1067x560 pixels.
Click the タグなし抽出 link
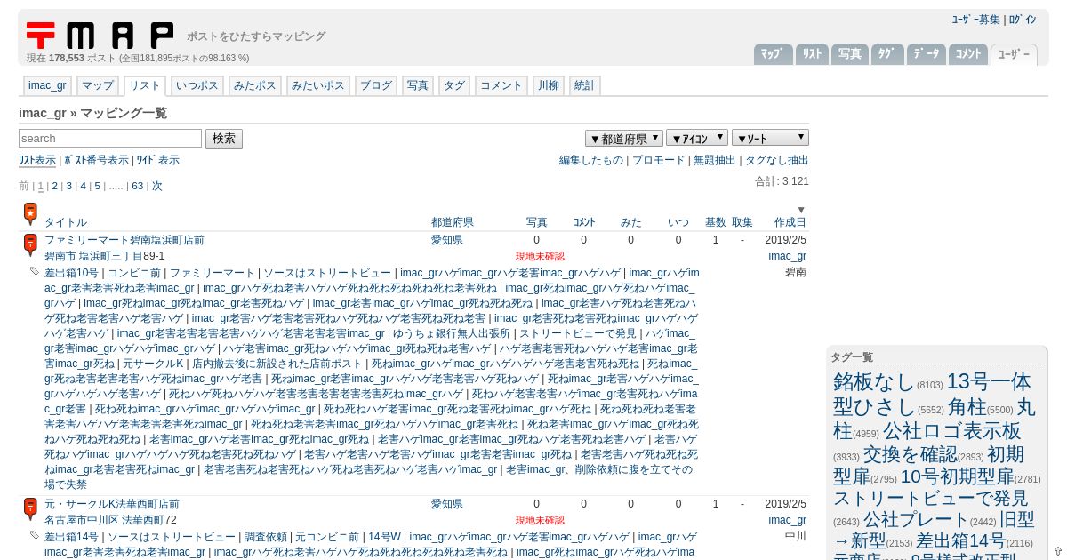point(777,160)
